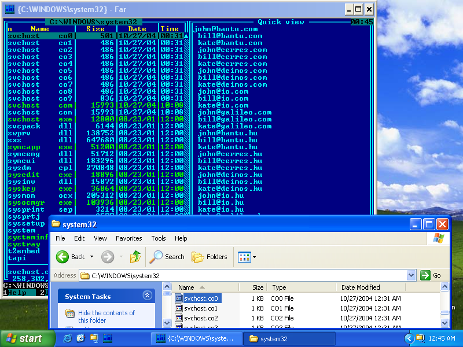This screenshot has width=463, height=347.
Task: Select svchost com in Far panel
Action: [95, 105]
